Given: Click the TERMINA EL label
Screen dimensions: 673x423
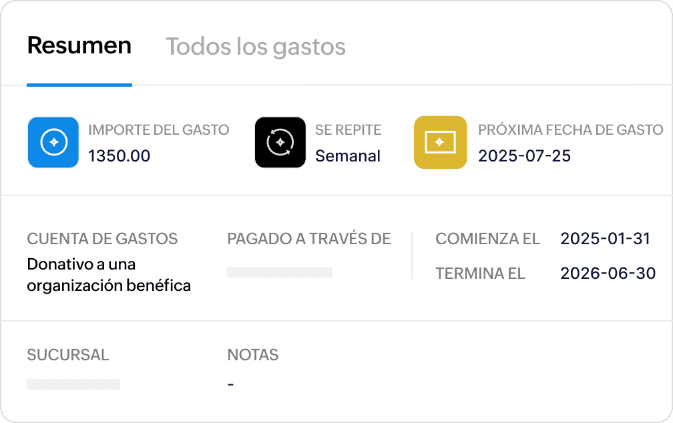Looking at the screenshot, I should tap(480, 274).
